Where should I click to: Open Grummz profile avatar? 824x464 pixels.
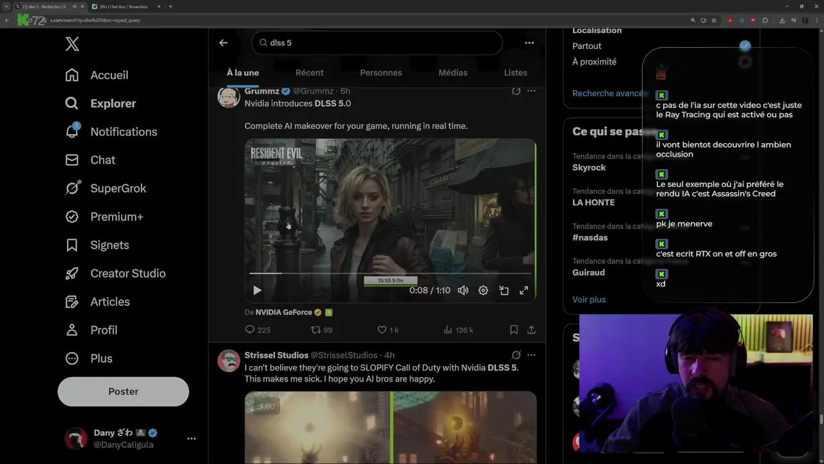click(229, 97)
